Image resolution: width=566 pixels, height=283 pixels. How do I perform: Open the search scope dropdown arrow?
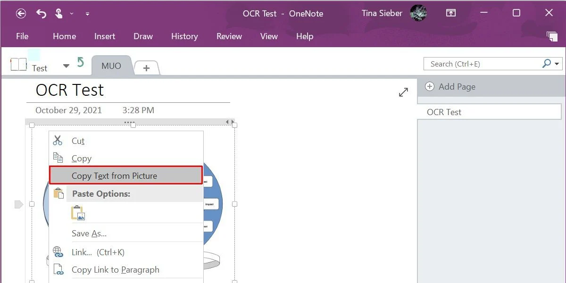(557, 64)
